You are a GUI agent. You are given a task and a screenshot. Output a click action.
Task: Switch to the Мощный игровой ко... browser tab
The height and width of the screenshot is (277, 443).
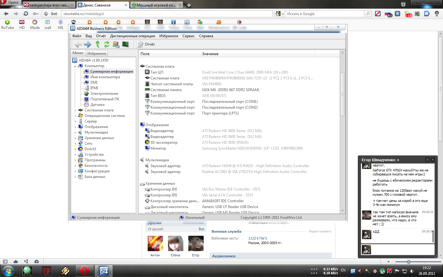156,5
